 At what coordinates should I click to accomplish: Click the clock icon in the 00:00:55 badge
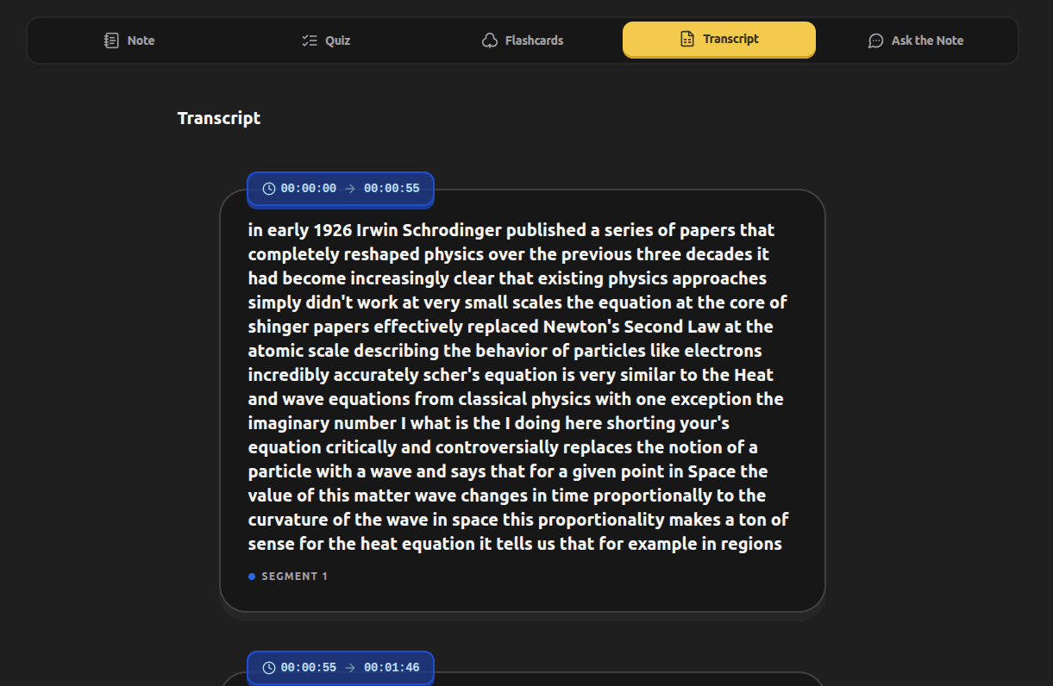269,668
